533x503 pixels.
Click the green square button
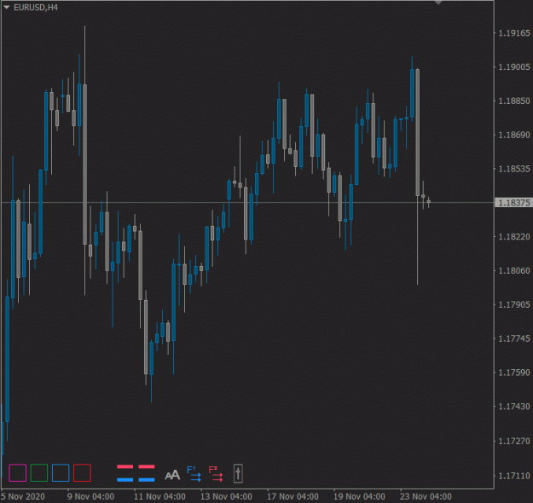(39, 473)
